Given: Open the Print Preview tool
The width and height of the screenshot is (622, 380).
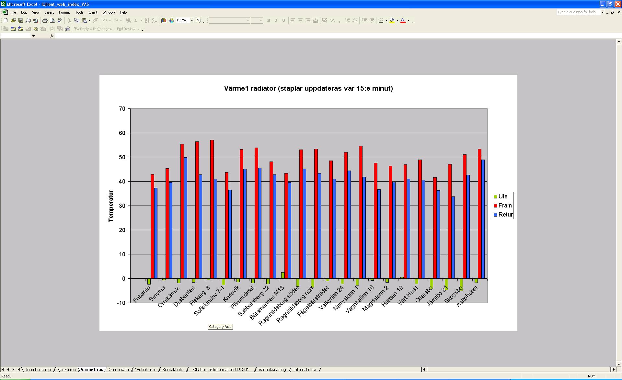Looking at the screenshot, I should (x=52, y=20).
